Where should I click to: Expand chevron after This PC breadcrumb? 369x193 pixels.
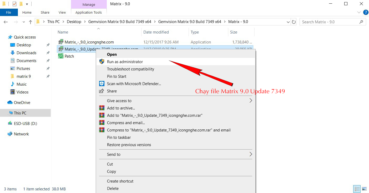(x=63, y=22)
